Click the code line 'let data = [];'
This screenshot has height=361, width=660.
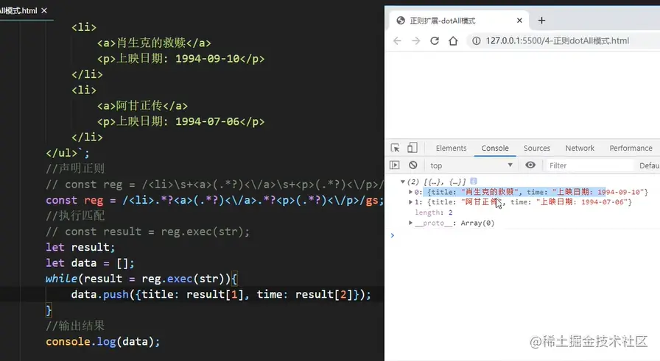(x=90, y=263)
